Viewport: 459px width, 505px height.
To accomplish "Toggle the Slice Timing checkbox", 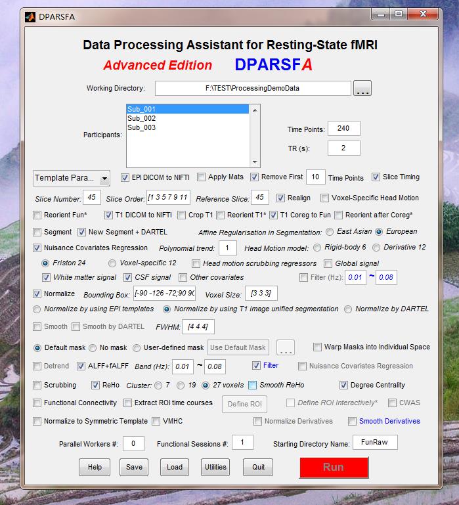I will point(376,177).
